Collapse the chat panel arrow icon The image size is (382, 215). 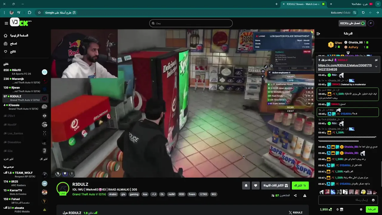(318, 33)
